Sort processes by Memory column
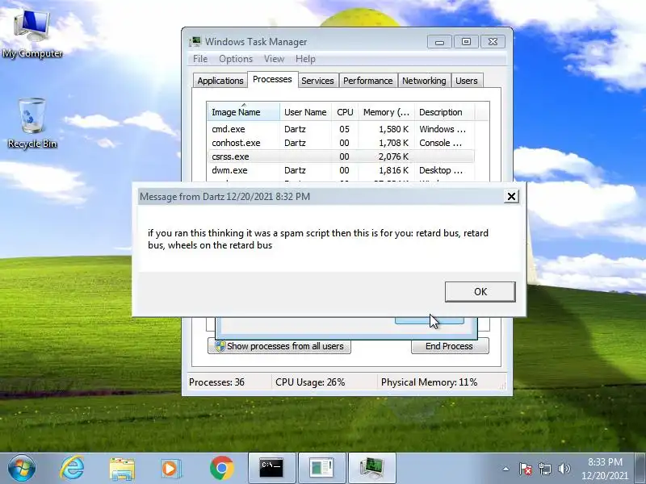Screen dimensions: 646x484 click(386, 112)
